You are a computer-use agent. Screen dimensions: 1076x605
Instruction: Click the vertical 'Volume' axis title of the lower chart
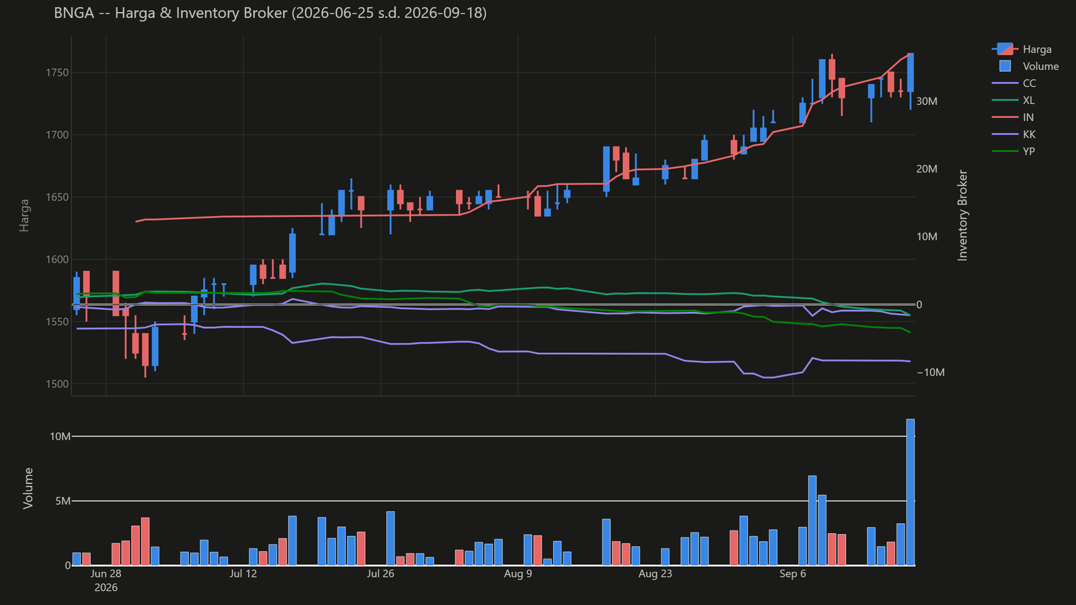pyautogui.click(x=28, y=488)
